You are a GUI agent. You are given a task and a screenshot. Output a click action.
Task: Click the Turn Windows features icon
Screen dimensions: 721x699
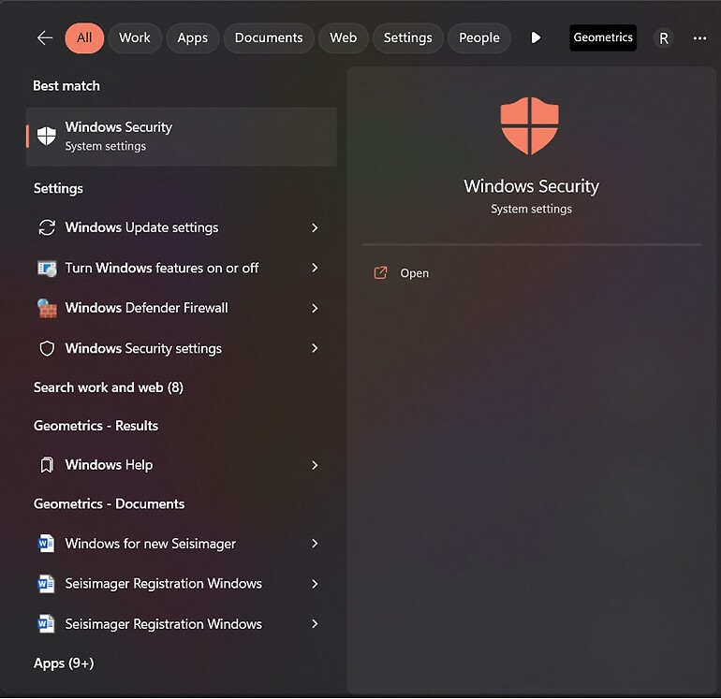(x=47, y=268)
